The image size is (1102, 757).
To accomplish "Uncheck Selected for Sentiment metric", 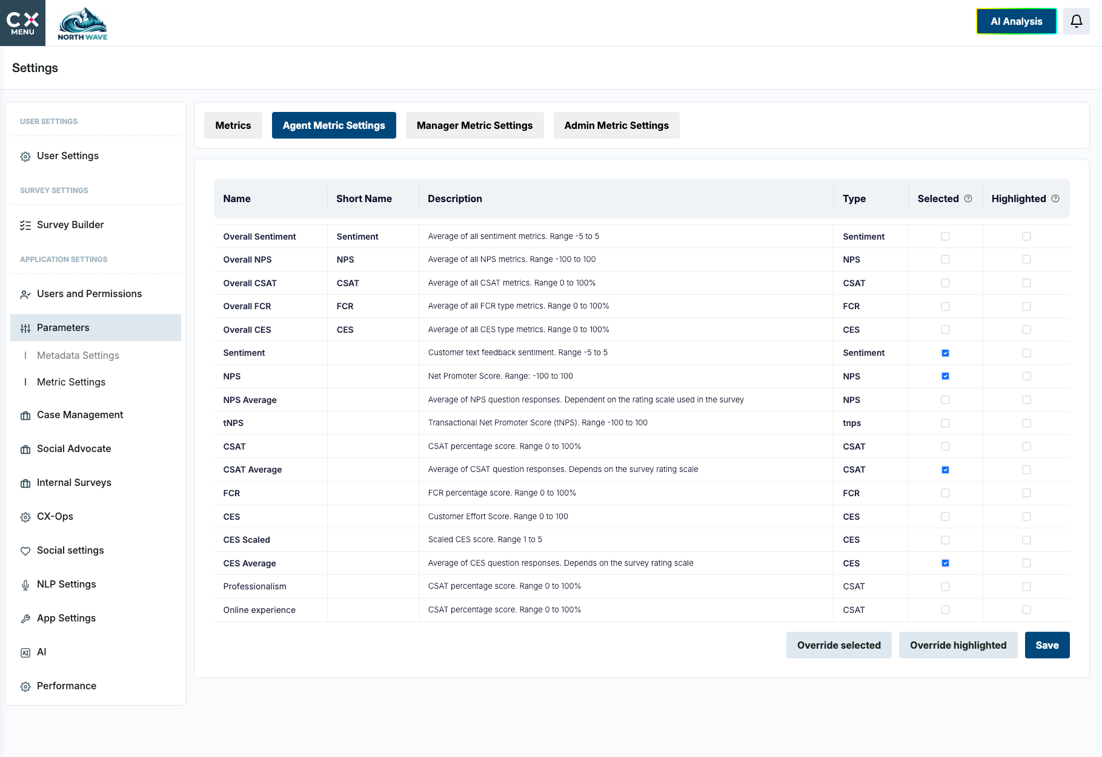I will (x=945, y=353).
